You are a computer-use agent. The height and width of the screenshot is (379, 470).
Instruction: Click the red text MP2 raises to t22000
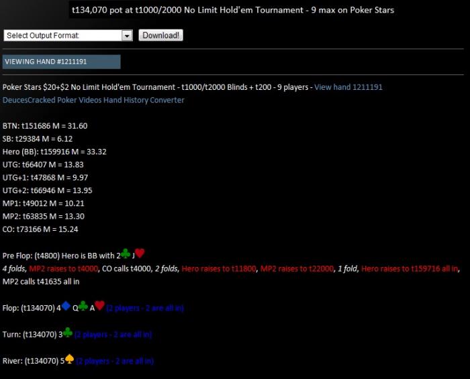click(297, 268)
